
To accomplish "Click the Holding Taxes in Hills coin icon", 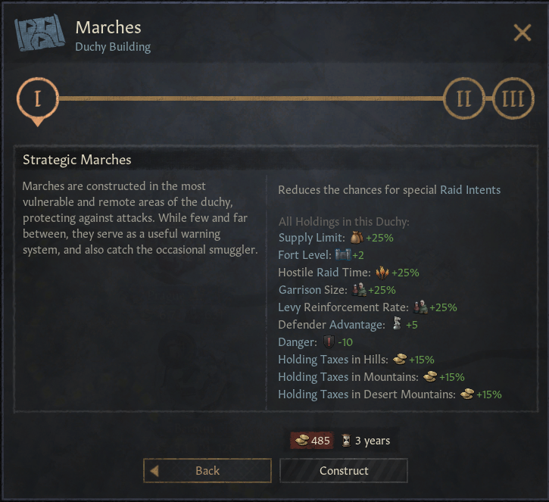I will tap(400, 359).
